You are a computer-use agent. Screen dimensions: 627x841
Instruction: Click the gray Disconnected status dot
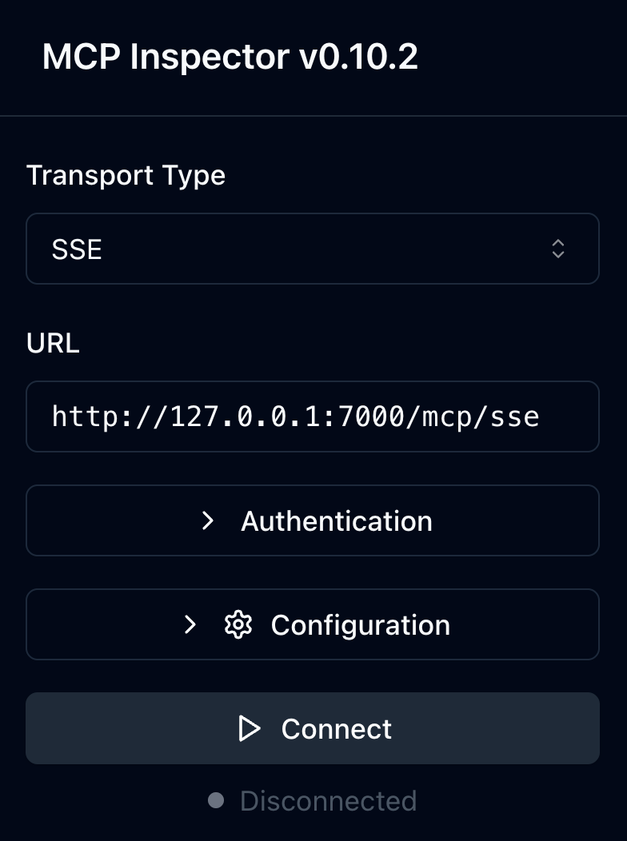216,800
